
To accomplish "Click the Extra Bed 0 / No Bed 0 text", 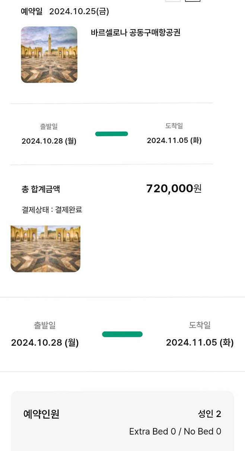I will (175, 431).
